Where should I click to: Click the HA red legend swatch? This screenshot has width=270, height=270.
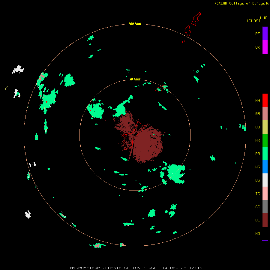(265, 100)
